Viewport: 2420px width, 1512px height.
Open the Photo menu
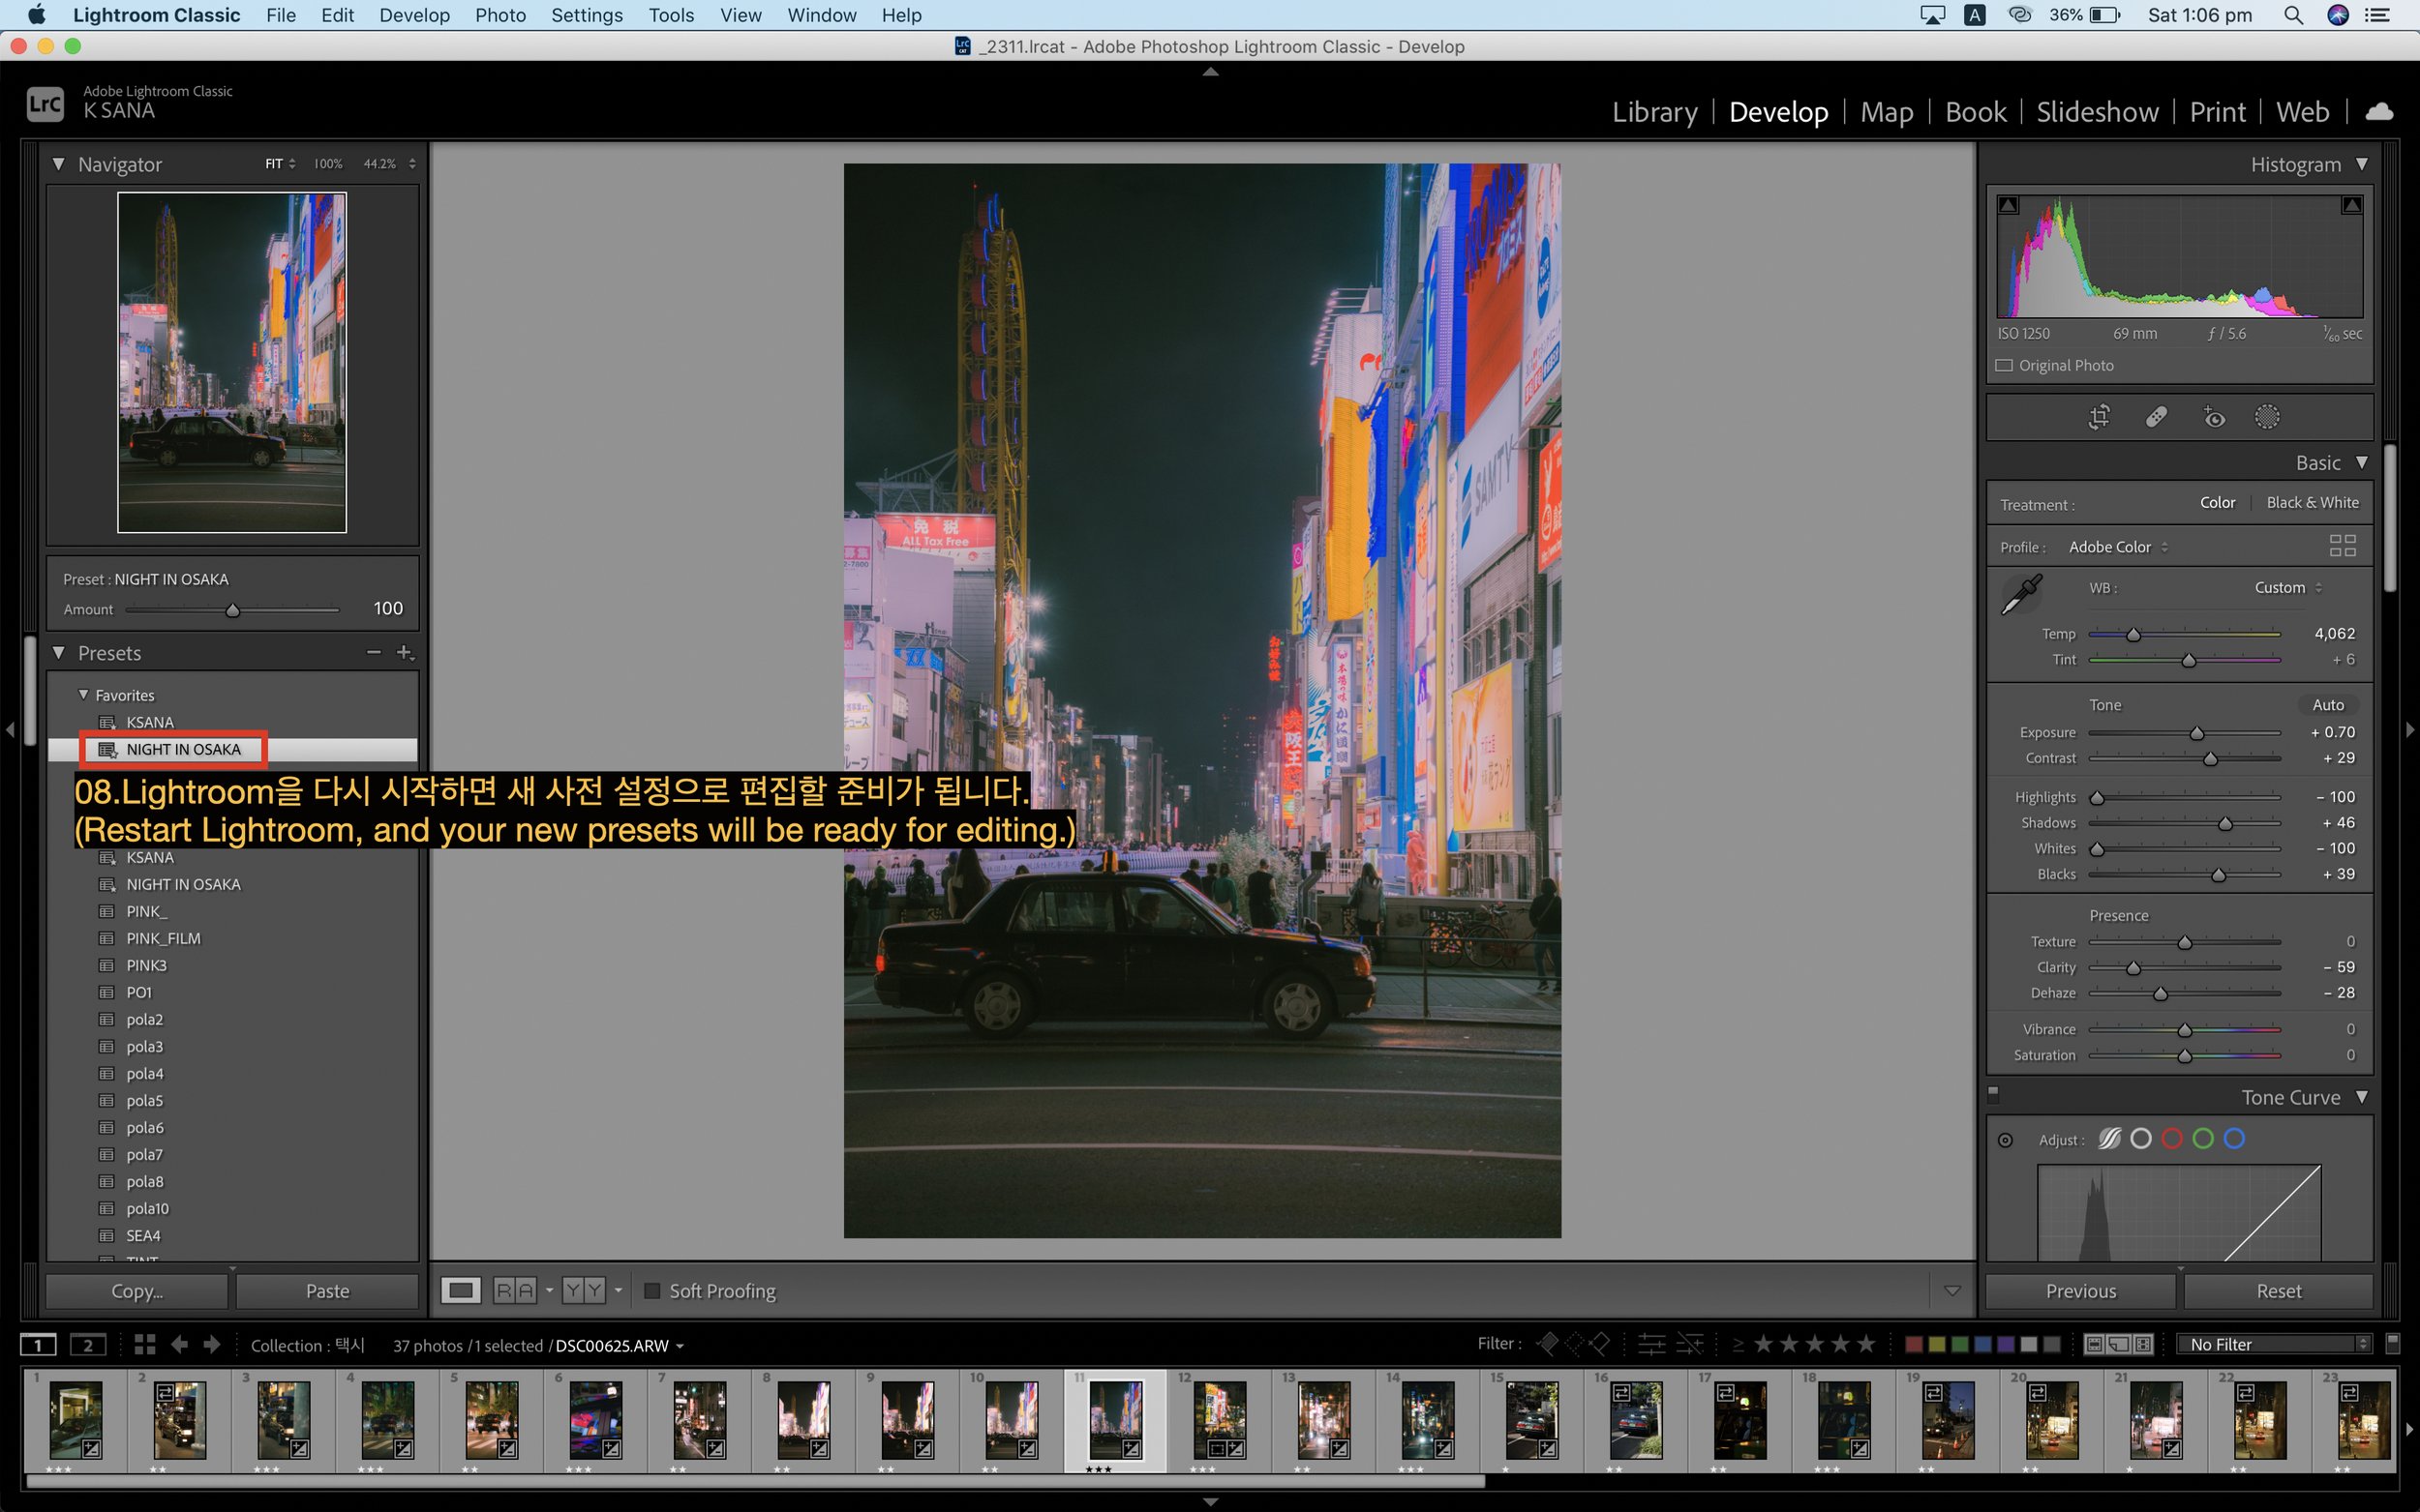[500, 15]
